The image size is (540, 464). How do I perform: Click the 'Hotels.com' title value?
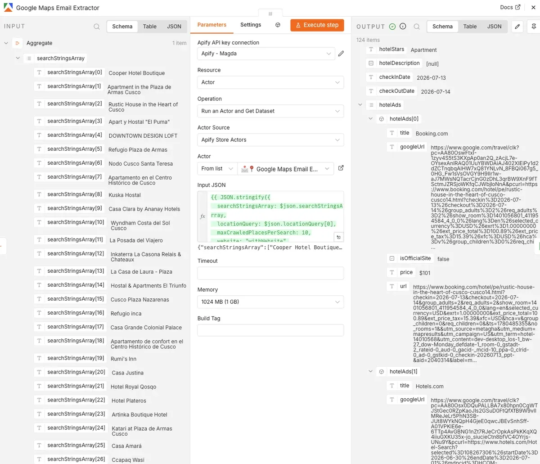[430, 386]
